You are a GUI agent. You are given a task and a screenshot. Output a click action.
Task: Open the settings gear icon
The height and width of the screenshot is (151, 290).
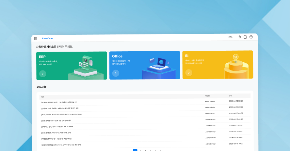tap(239, 37)
